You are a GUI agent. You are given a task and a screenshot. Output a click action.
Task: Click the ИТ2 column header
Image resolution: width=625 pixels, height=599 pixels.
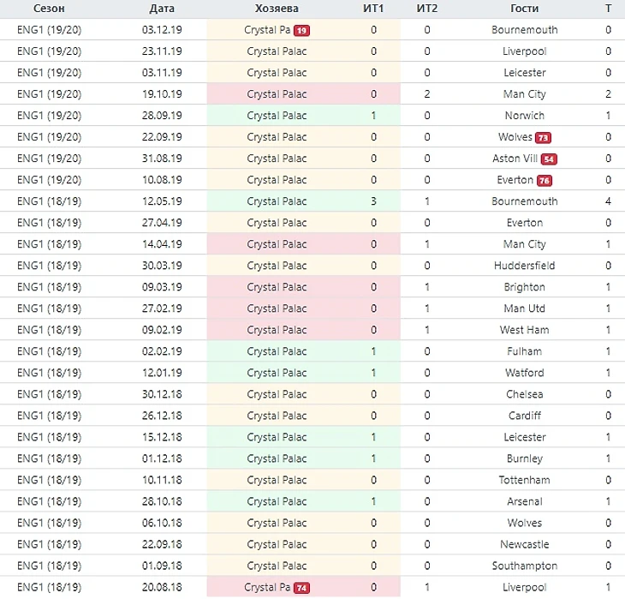(x=427, y=8)
